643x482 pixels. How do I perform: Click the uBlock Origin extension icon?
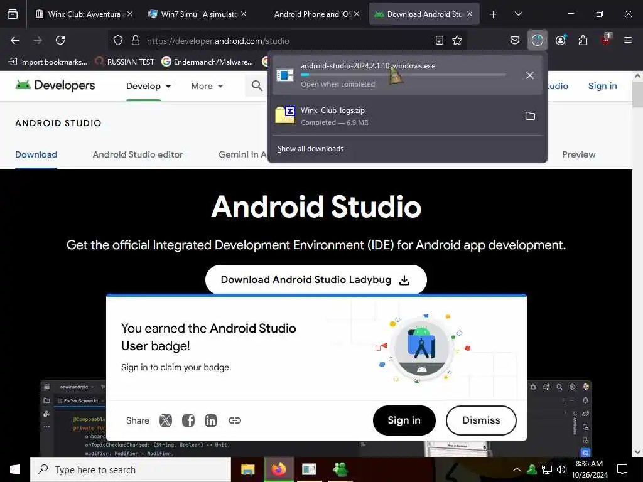point(606,40)
